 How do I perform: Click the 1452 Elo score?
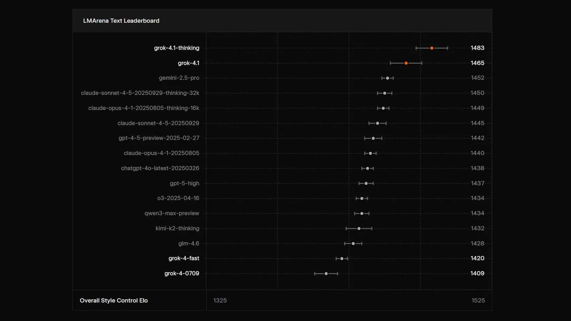pos(477,78)
